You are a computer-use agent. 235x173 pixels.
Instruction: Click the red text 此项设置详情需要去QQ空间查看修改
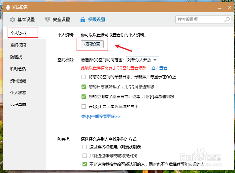(114, 68)
